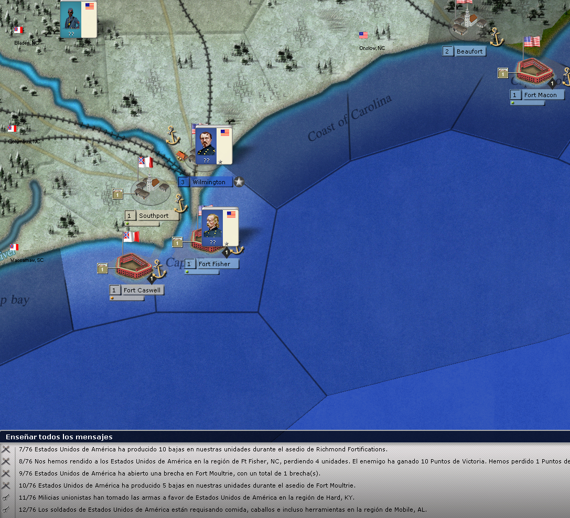The height and width of the screenshot is (518, 570).
Task: Click the depot level icon left of Fort Macon
Action: [x=503, y=73]
